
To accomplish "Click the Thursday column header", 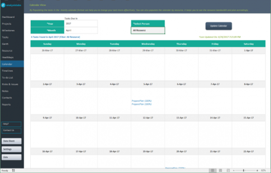I will point(182,44).
